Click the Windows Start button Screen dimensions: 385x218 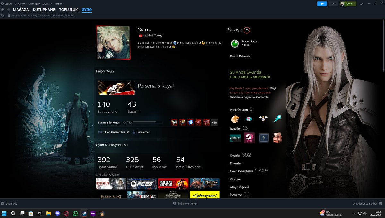point(4,213)
